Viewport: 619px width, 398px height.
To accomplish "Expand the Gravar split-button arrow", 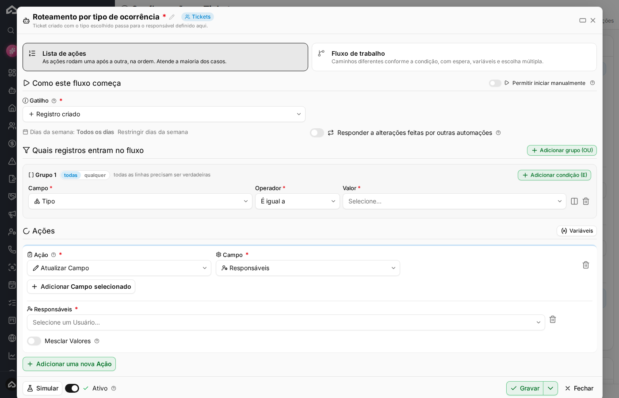I will [x=550, y=388].
